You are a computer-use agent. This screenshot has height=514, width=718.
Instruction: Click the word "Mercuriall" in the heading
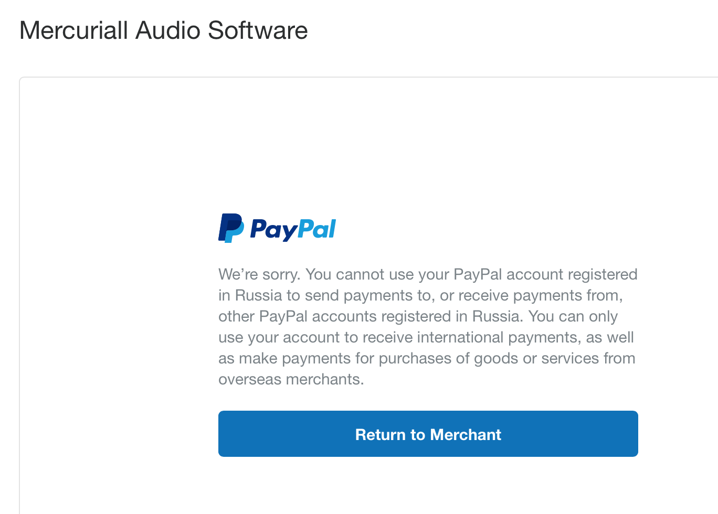point(73,30)
